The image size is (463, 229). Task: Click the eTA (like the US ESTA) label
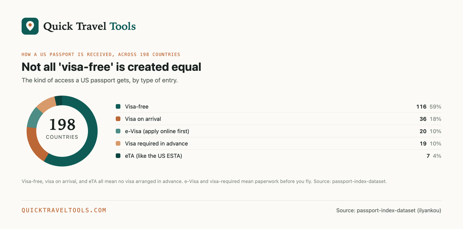154,156
